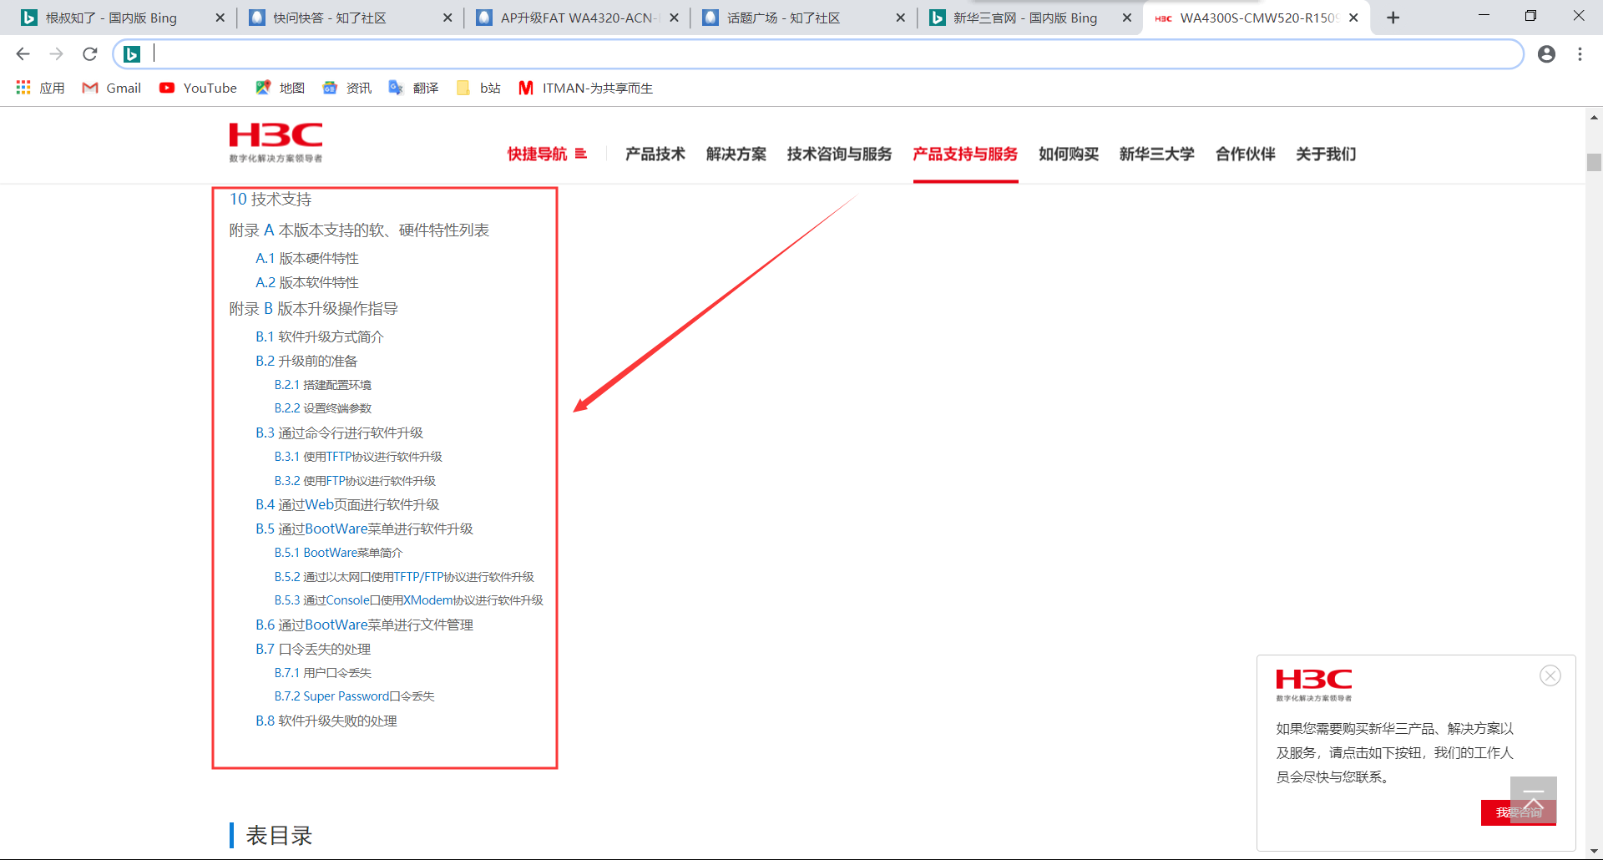The height and width of the screenshot is (860, 1603).
Task: Close the AP升级FAT WA4320 tab
Action: point(674,18)
